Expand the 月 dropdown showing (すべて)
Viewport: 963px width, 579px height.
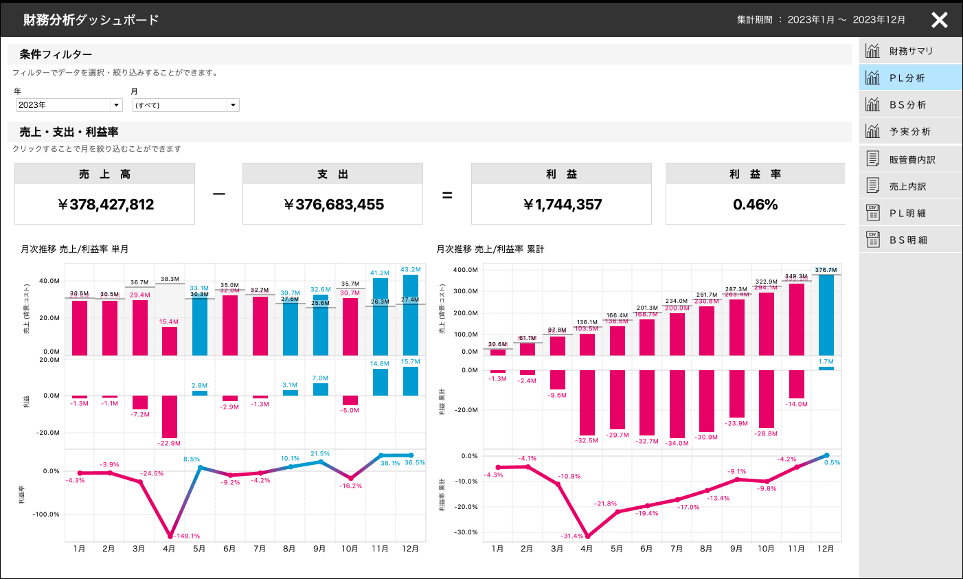point(185,104)
